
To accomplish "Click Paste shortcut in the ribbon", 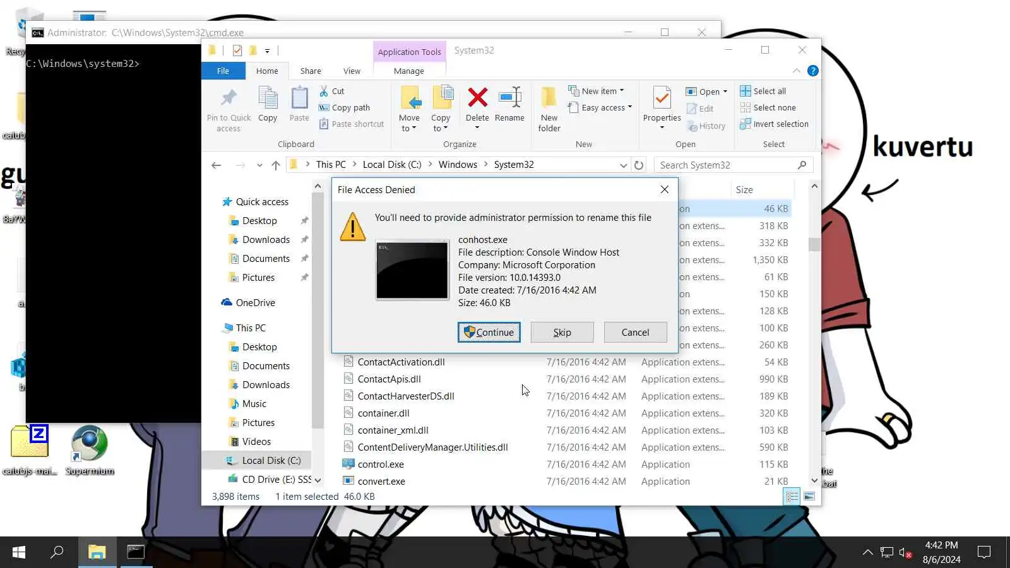I will 351,124.
